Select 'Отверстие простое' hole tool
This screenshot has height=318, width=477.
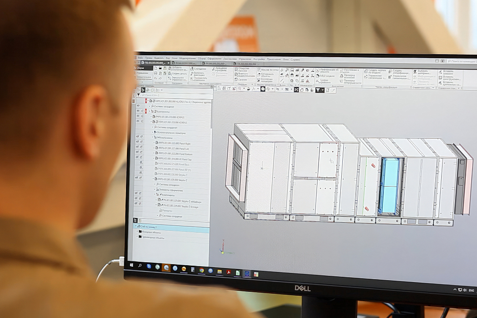coord(242,70)
